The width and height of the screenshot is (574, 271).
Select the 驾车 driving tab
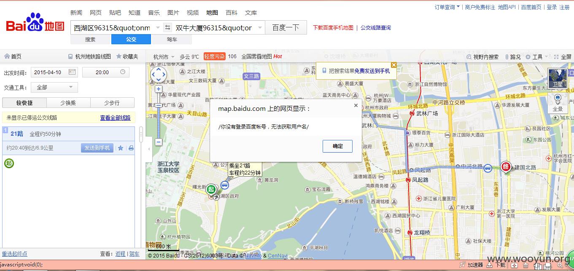[x=172, y=39]
